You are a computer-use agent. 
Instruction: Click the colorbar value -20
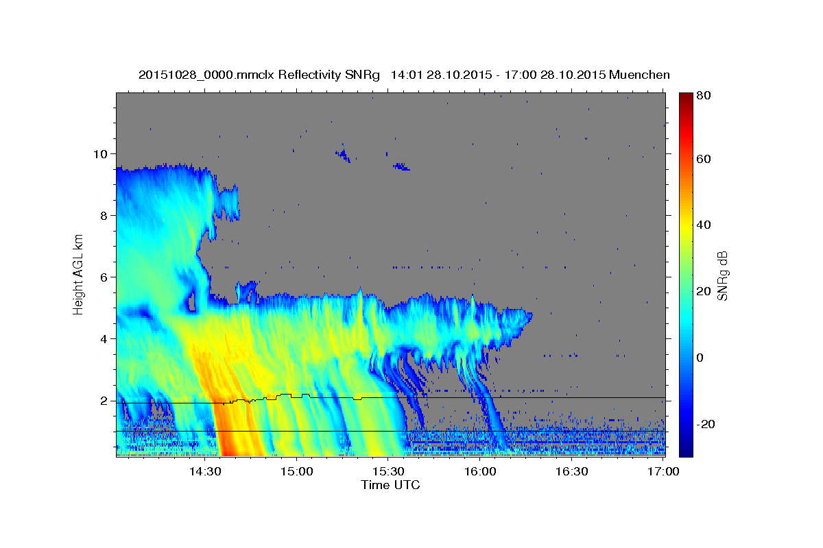pos(707,424)
